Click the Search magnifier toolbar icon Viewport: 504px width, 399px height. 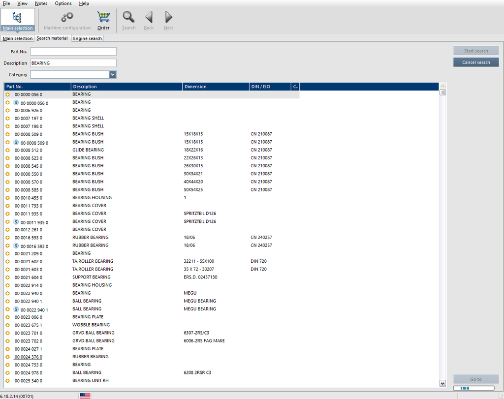(128, 17)
